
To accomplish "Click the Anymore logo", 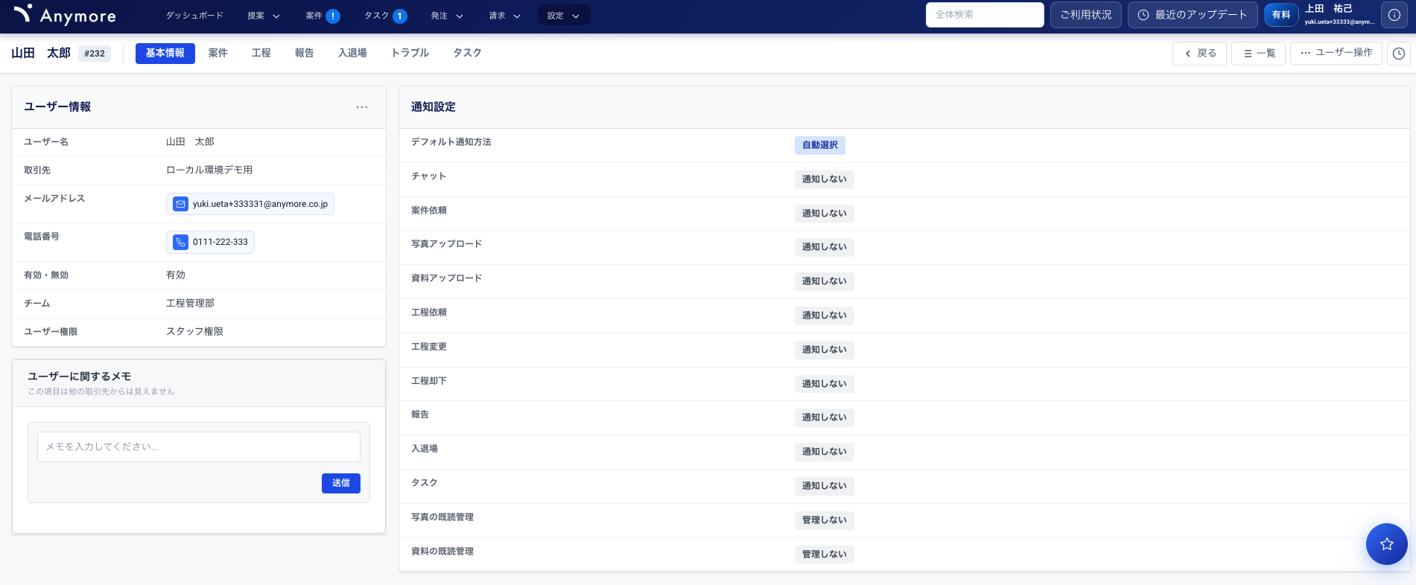I will (65, 15).
